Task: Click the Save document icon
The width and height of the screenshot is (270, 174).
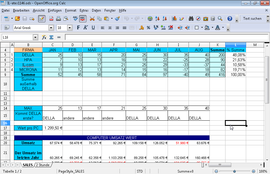Action: [x=25, y=19]
